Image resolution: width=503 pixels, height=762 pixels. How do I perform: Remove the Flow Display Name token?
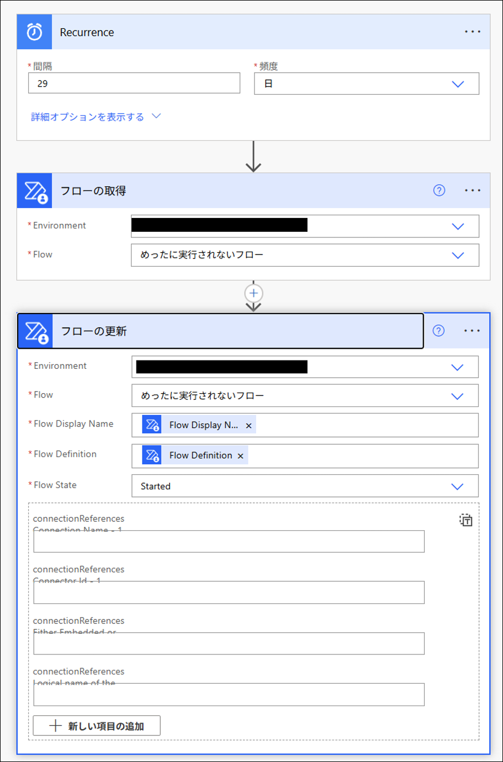[248, 425]
